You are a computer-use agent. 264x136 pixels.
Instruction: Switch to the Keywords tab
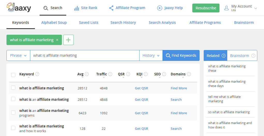point(20,23)
